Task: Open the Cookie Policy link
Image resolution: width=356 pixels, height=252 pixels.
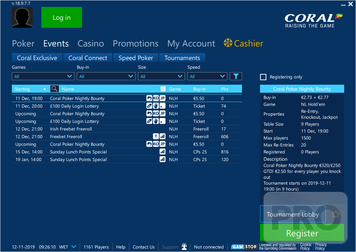Action: (306, 246)
